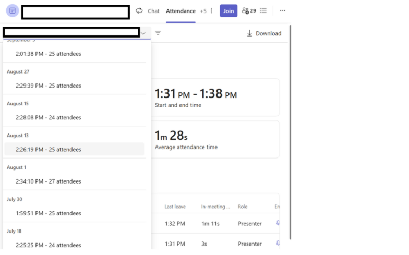Image resolution: width=409 pixels, height=255 pixels.
Task: Open the Chat tab
Action: (x=153, y=11)
